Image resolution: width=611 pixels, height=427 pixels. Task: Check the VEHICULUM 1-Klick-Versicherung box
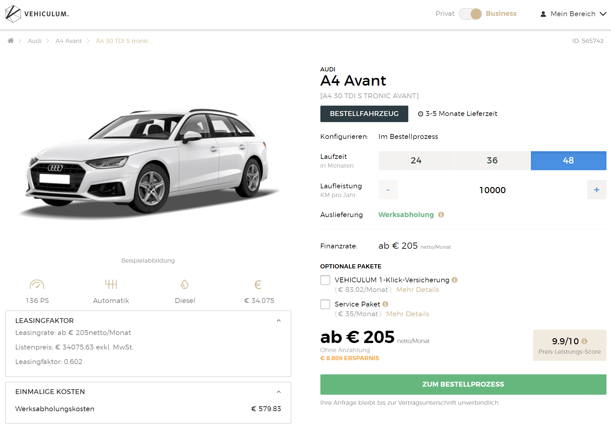click(325, 280)
